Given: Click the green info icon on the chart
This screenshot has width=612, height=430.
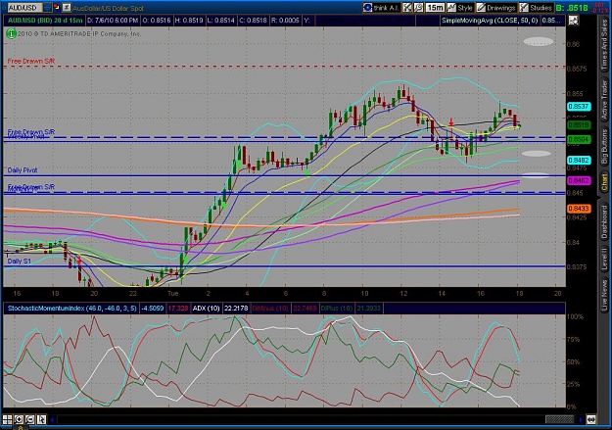Looking at the screenshot, I should pos(11,34).
